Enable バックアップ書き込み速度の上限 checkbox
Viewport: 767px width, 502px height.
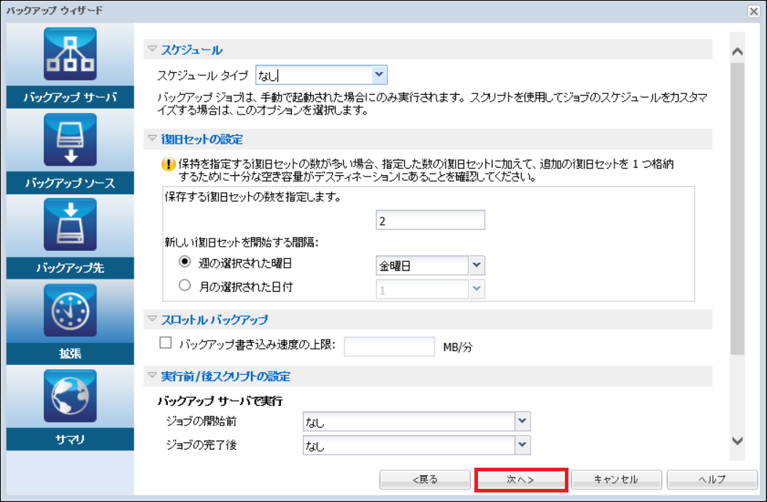click(x=166, y=342)
